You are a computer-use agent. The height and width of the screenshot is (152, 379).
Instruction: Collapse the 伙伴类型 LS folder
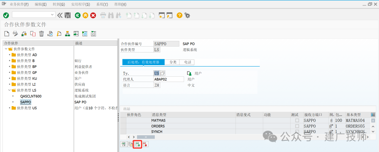(x=9, y=90)
